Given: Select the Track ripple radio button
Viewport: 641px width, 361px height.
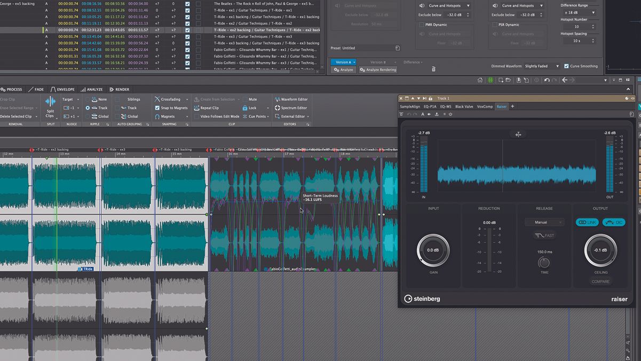Looking at the screenshot, I should [x=88, y=108].
